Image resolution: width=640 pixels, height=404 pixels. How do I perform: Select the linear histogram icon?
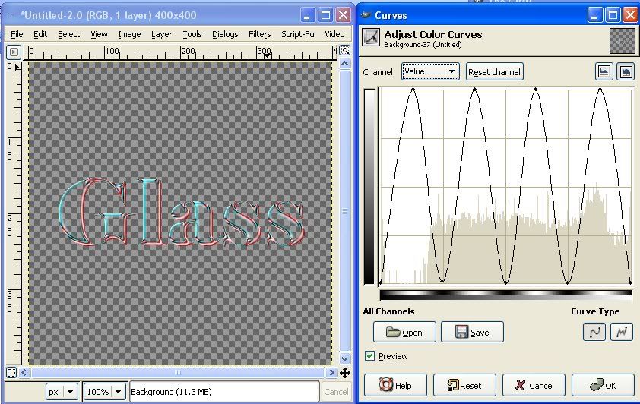[604, 72]
